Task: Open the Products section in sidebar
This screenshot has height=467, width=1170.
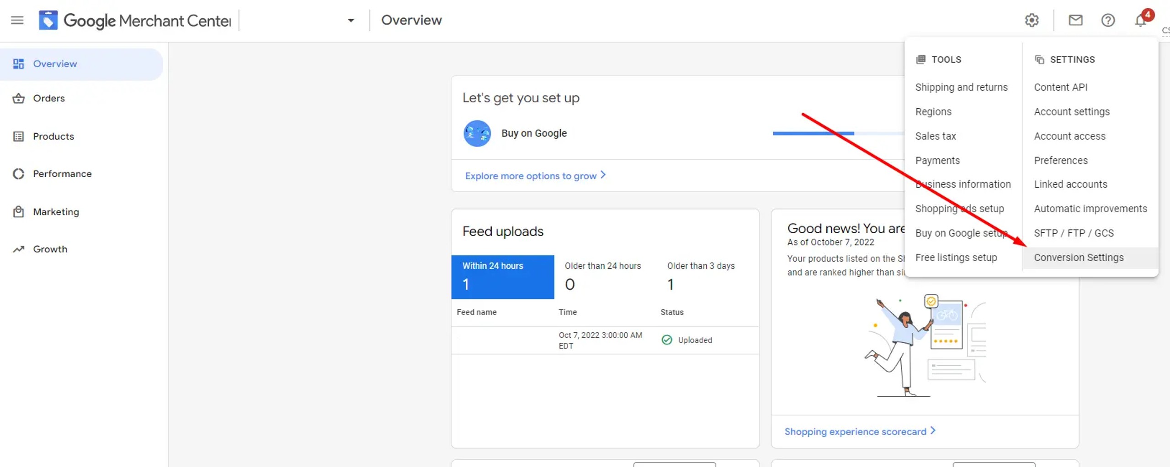Action: [x=53, y=136]
